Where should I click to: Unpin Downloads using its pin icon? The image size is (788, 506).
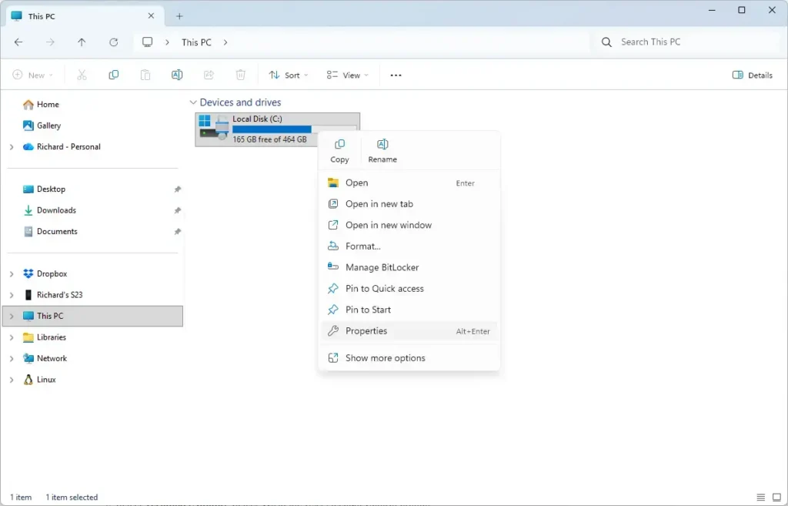pos(178,211)
